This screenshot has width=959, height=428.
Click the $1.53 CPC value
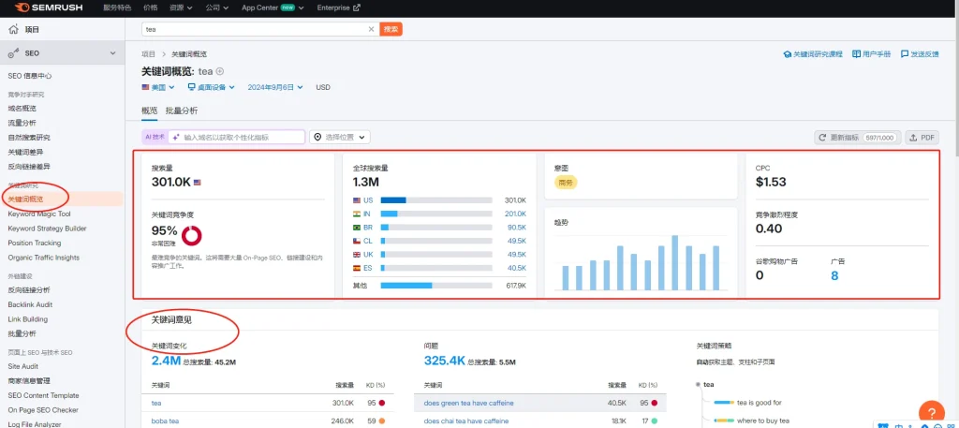tap(771, 183)
